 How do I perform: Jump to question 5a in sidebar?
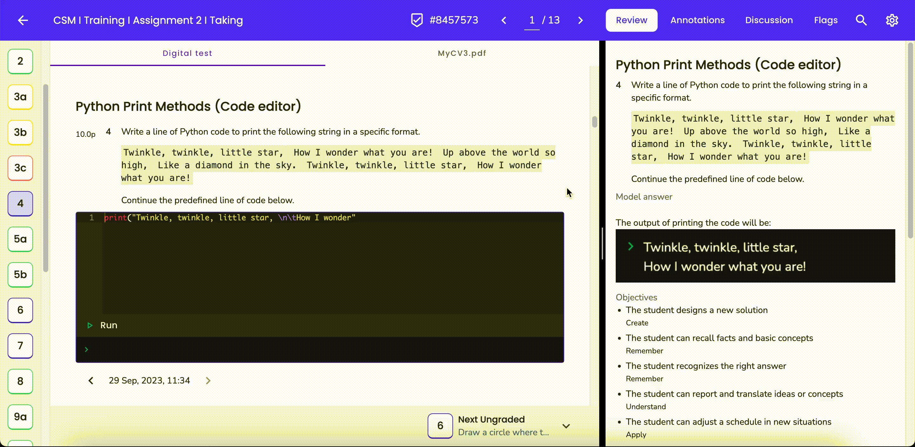(20, 239)
